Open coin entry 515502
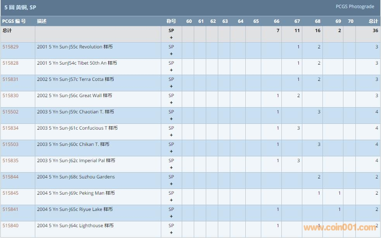 click(10, 112)
